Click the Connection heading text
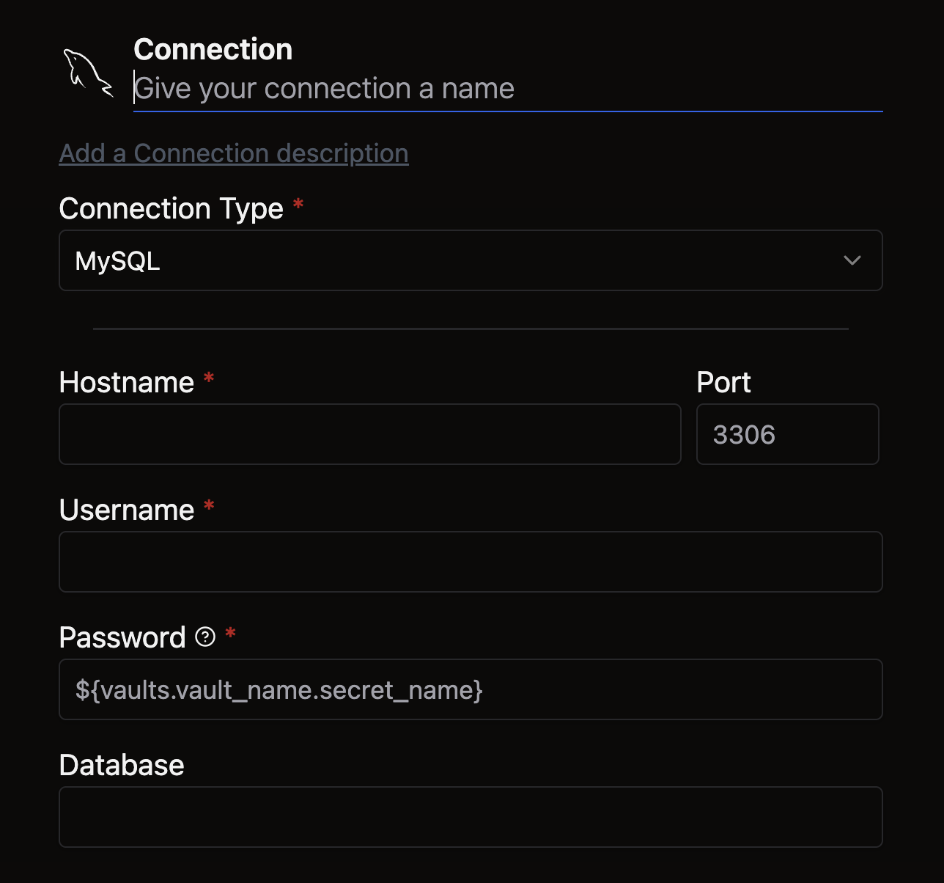This screenshot has width=944, height=883. [x=213, y=50]
